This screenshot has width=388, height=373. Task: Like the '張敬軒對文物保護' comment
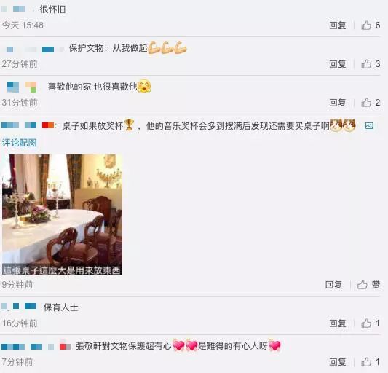[371, 362]
